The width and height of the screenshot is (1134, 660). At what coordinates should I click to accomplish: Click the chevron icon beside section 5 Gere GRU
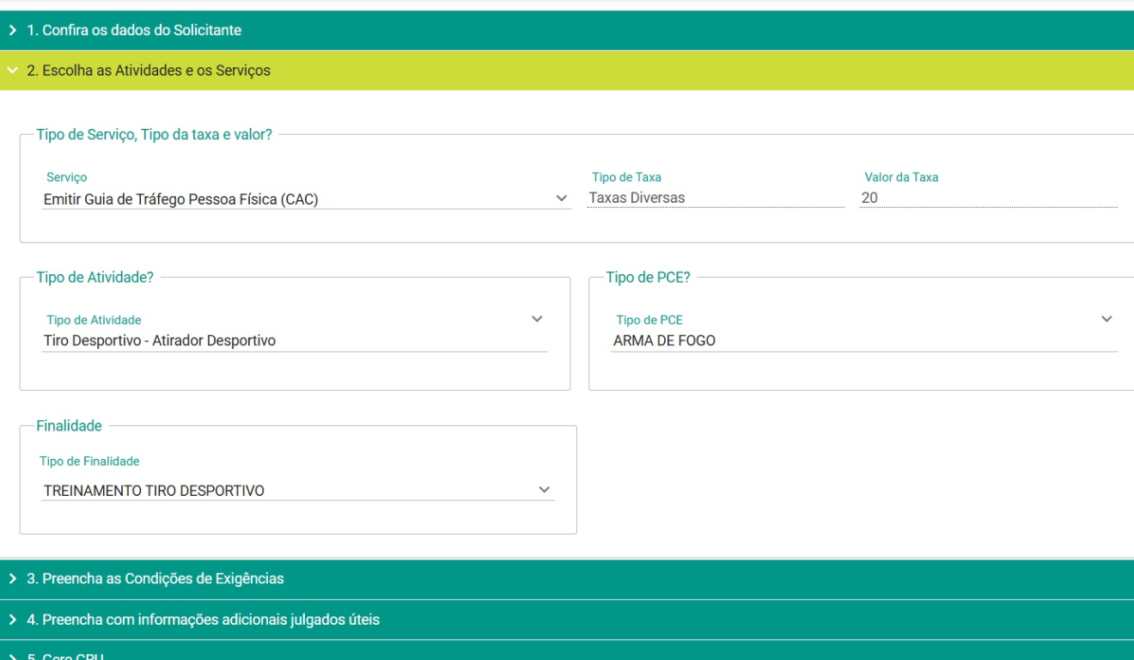(12, 656)
